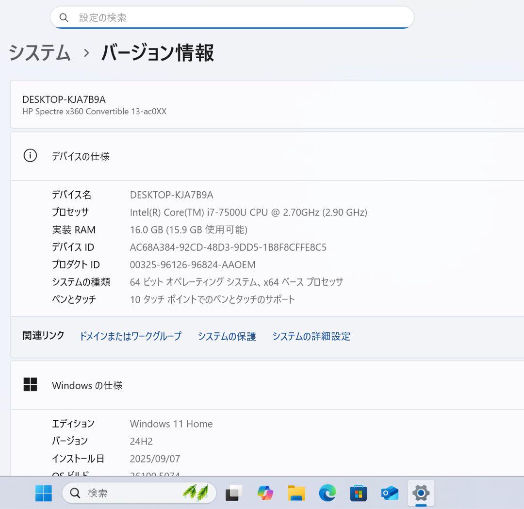Select the device name DESKTOP-KJA7B9A value
Viewport: 524px width, 509px height.
coord(171,195)
